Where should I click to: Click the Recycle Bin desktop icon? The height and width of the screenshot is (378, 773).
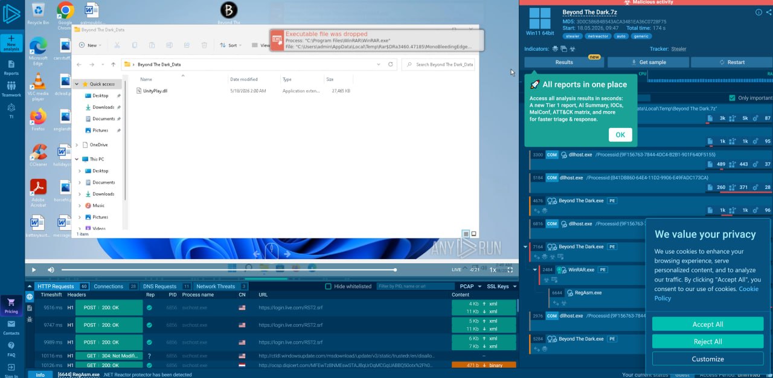point(38,13)
